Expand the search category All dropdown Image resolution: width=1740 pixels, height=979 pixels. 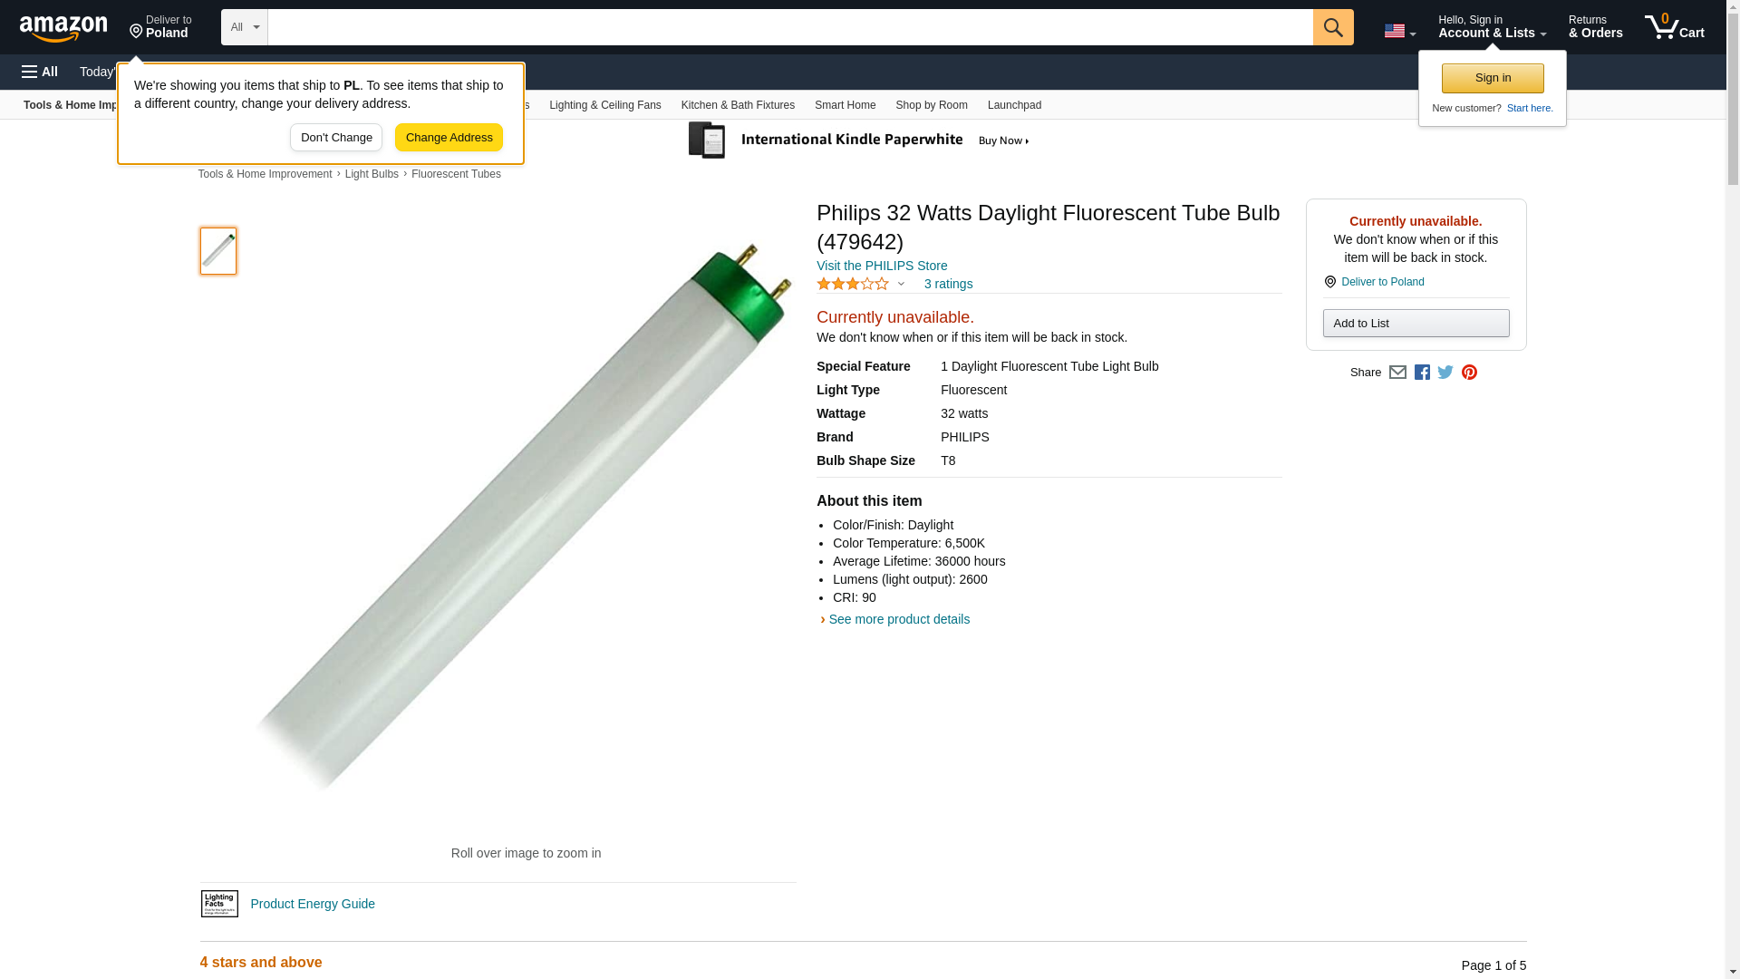click(245, 27)
